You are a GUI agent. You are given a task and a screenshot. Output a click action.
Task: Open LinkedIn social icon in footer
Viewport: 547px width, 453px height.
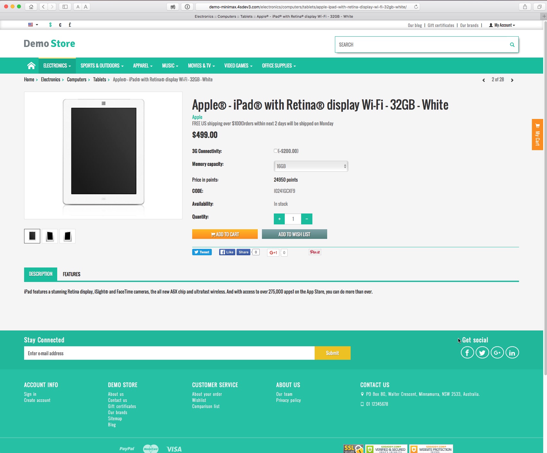(x=512, y=353)
